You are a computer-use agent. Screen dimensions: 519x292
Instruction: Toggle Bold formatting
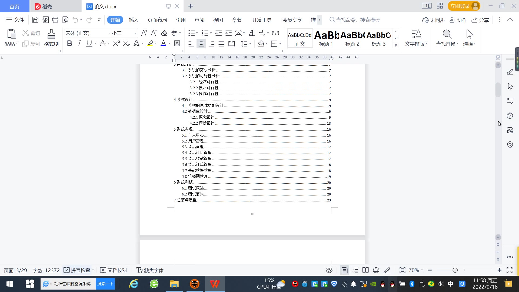pos(69,43)
